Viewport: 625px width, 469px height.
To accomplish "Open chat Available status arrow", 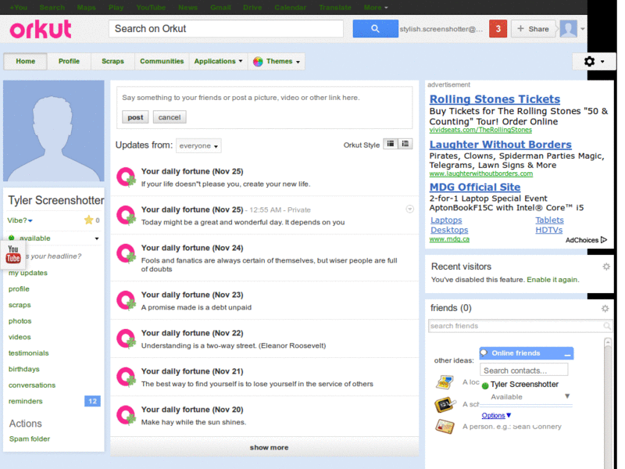I will point(567,396).
